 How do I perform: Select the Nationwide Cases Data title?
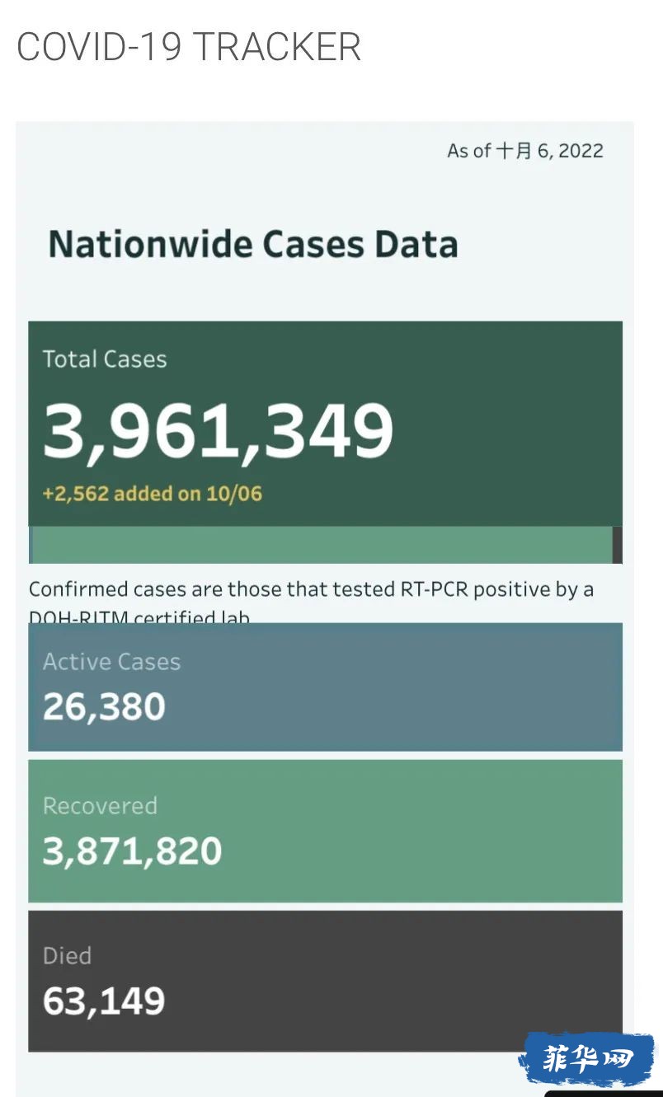click(x=253, y=245)
